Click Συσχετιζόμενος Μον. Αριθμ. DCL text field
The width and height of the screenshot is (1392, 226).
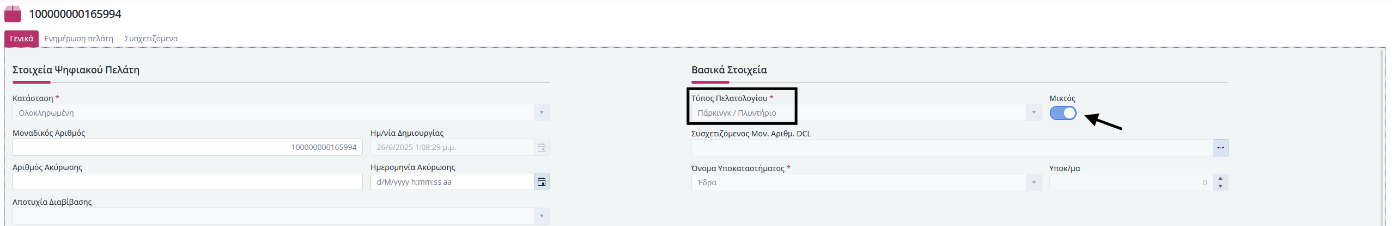952,148
